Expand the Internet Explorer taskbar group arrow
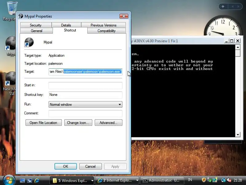This screenshot has height=185, width=246. pos(137,181)
